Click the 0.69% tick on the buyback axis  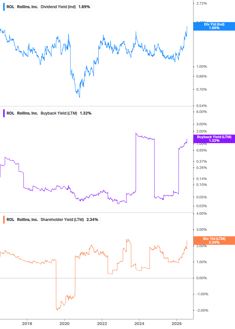point(202,151)
